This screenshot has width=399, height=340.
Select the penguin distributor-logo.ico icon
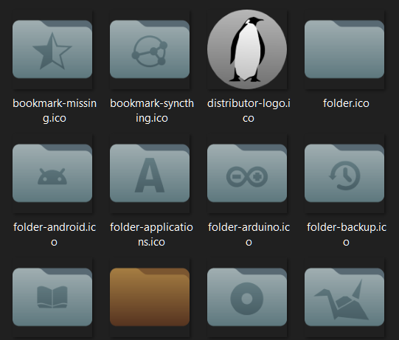coord(247,49)
